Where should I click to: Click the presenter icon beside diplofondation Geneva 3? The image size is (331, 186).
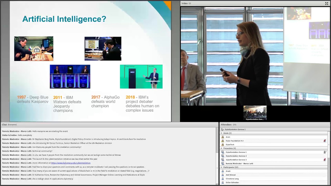(x=223, y=160)
